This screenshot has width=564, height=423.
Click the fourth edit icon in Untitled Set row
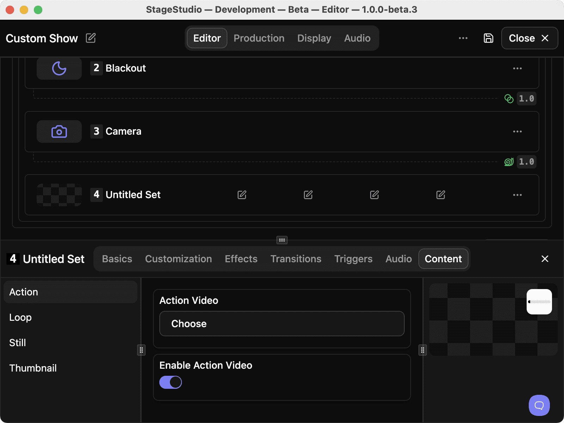(441, 195)
